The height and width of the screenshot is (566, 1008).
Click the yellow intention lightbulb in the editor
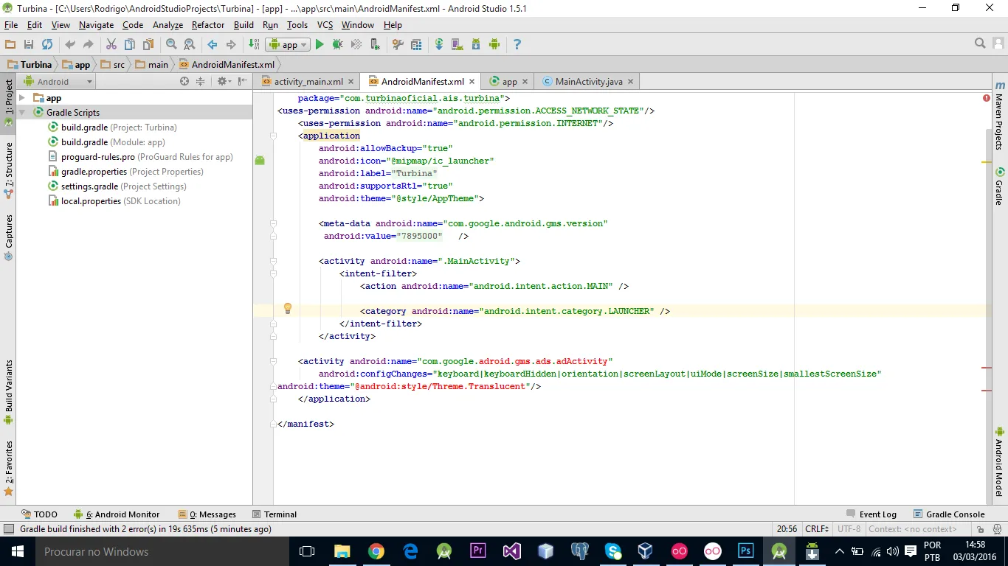click(x=288, y=309)
